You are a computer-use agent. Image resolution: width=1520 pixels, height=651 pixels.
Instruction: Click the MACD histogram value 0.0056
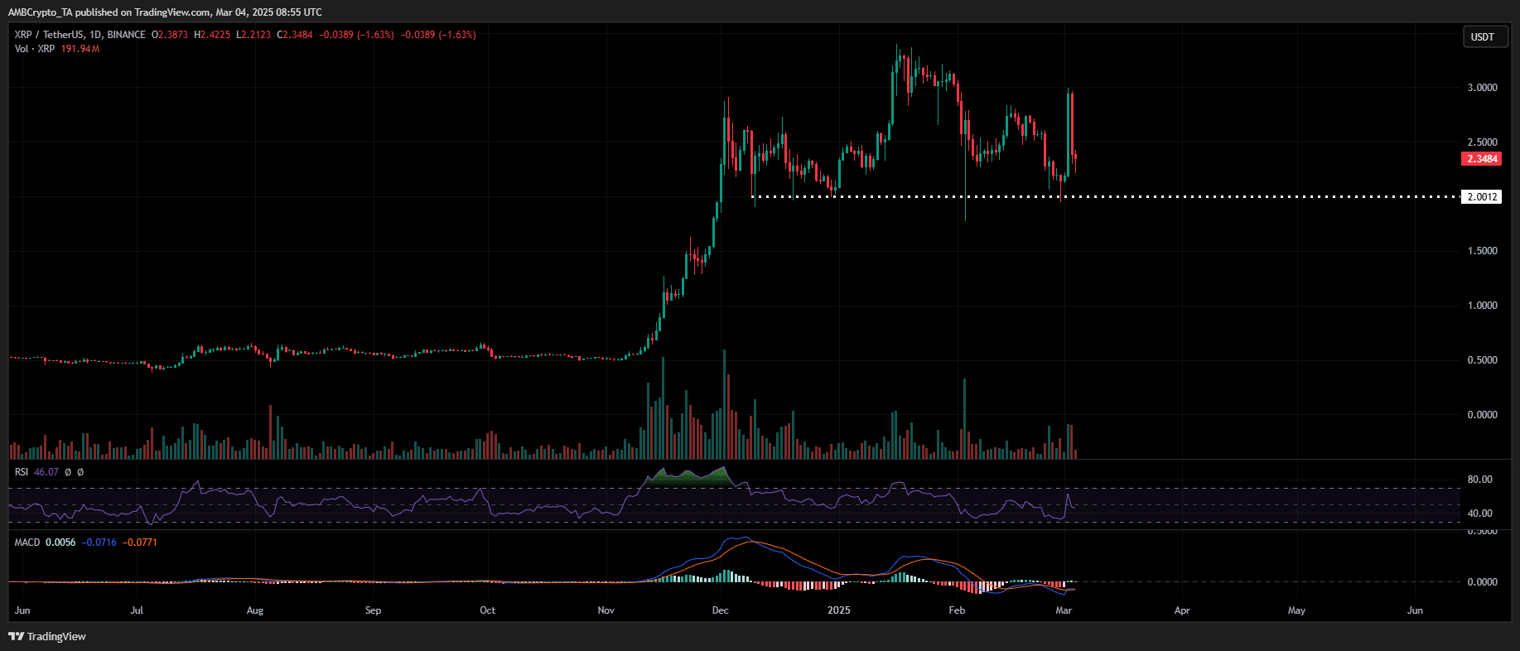click(60, 542)
